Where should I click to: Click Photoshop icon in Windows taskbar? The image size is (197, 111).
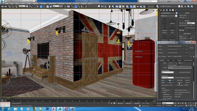coord(47,109)
